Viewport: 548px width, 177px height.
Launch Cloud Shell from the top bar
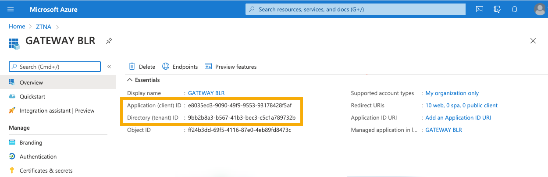click(480, 9)
